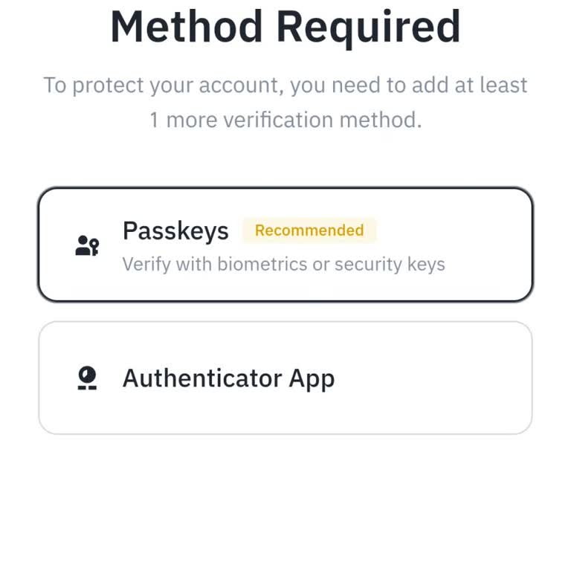Screen dimensions: 571x571
Task: Click the word "Authenticator" in the second option
Action: (x=202, y=378)
